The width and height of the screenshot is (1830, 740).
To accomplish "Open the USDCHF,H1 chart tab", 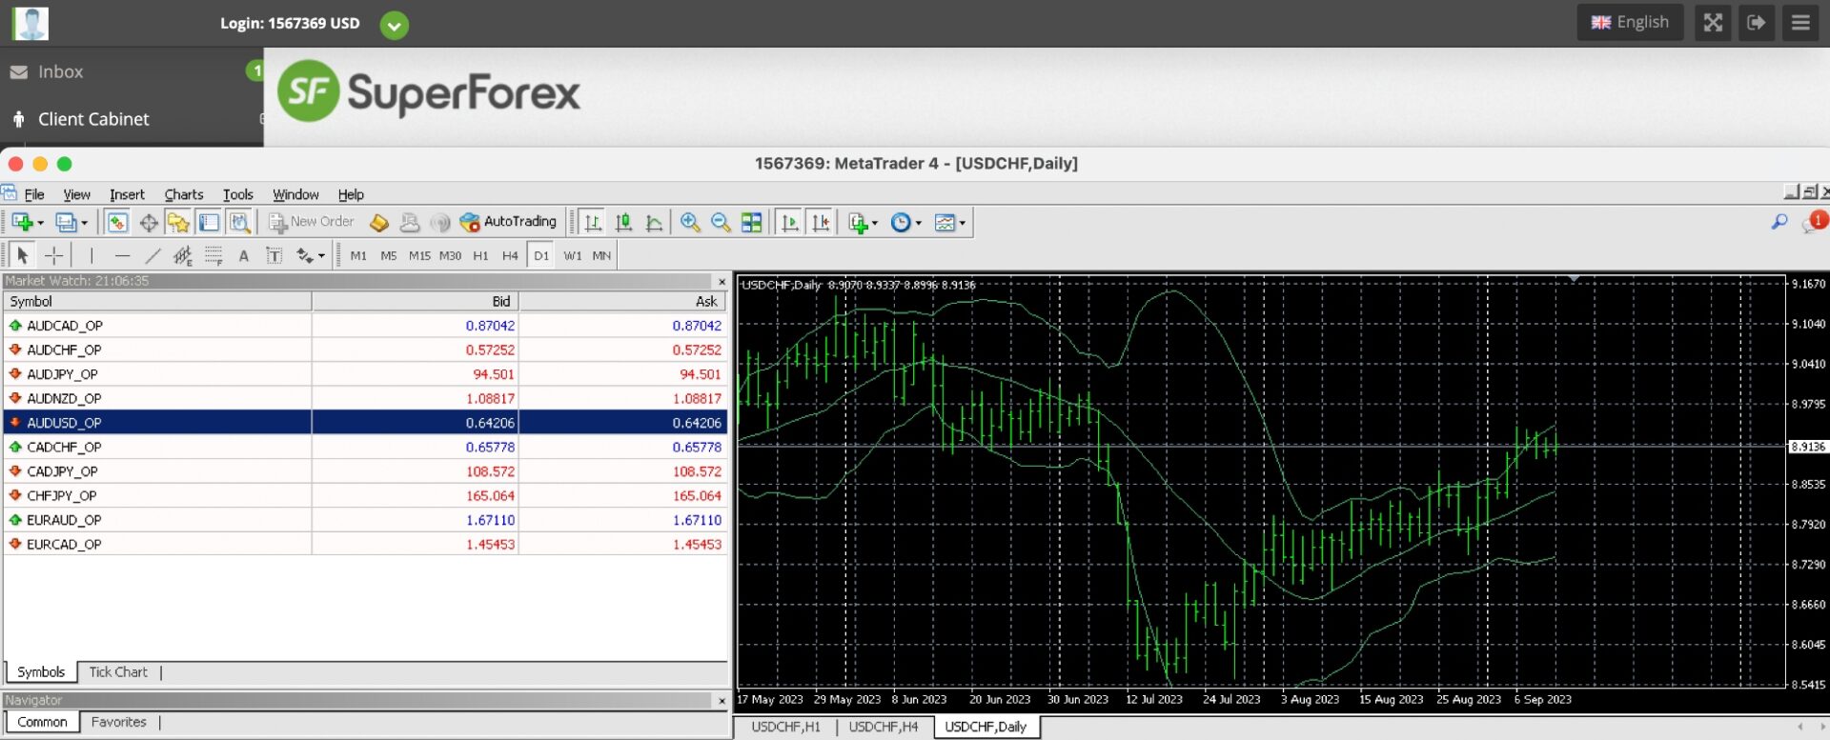I will pos(785,727).
